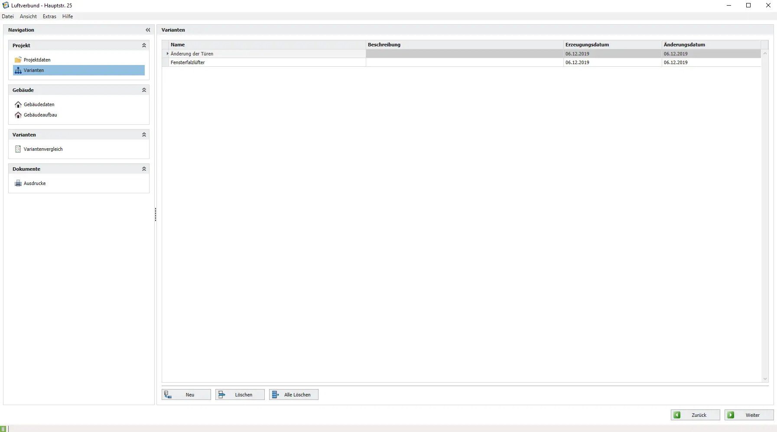This screenshot has width=777, height=432.
Task: Collapse the Varianten navigation group
Action: click(144, 135)
